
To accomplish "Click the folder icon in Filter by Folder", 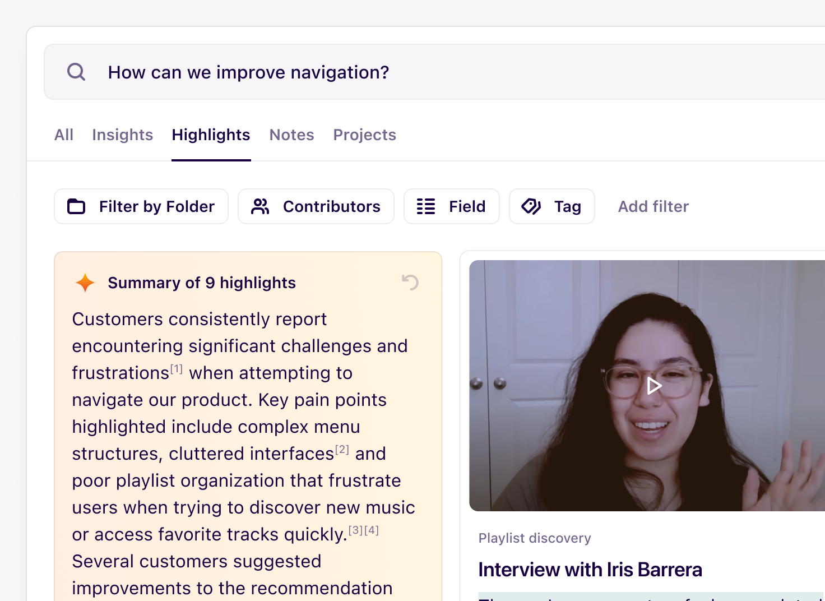I will pyautogui.click(x=77, y=206).
